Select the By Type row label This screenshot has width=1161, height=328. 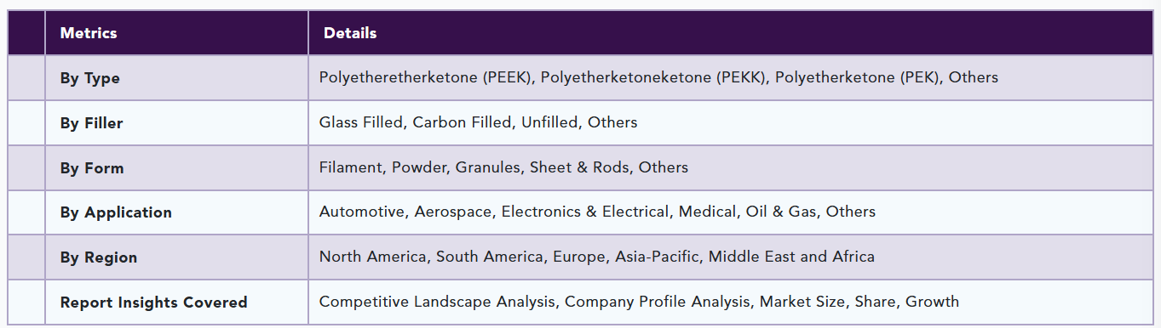pyautogui.click(x=89, y=78)
